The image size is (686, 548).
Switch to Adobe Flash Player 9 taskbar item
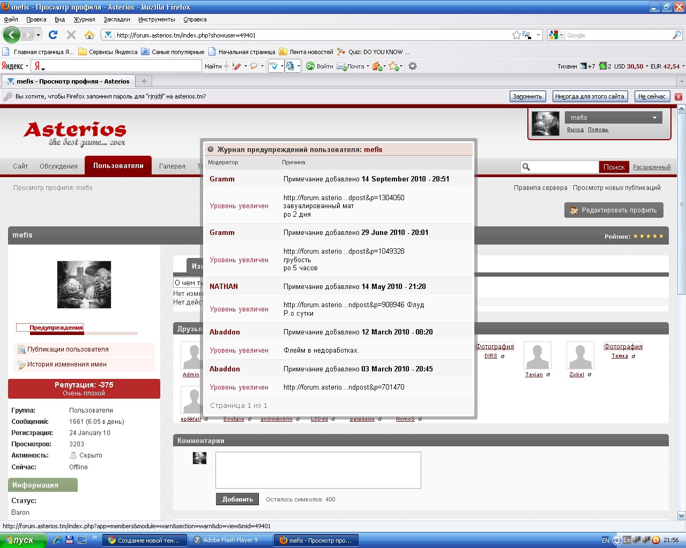pos(230,541)
